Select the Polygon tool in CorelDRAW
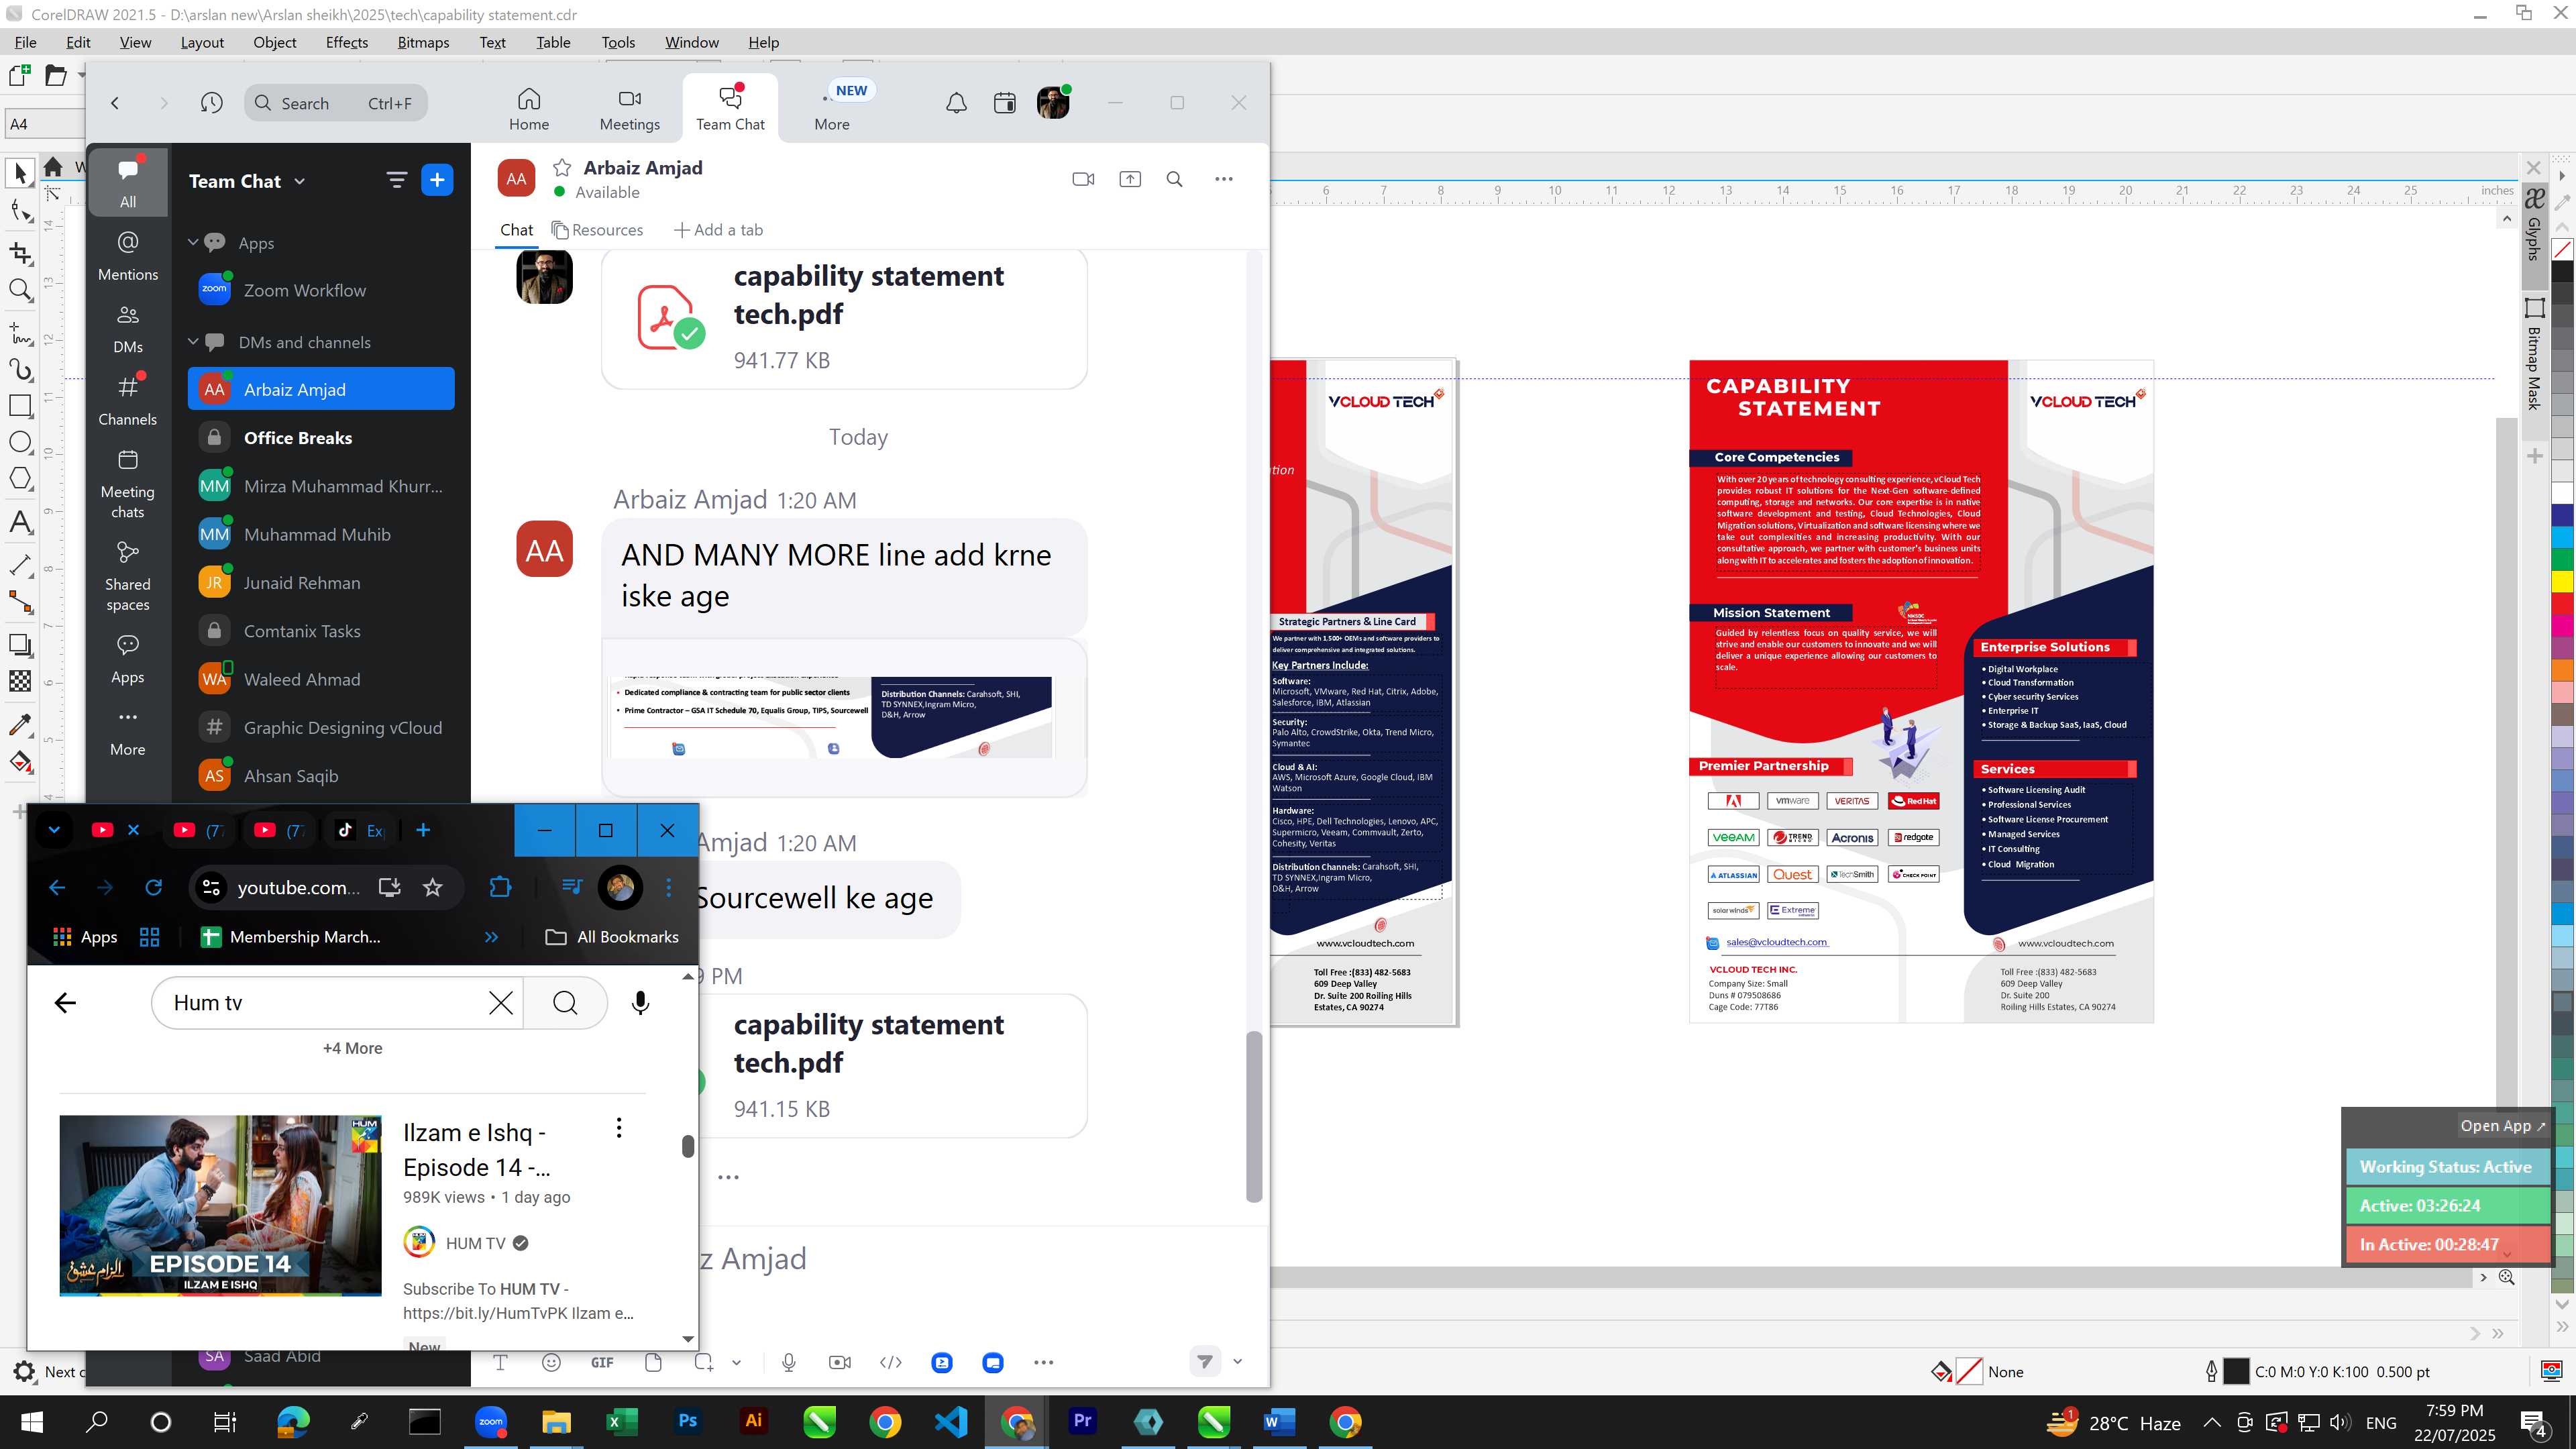Image resolution: width=2576 pixels, height=1449 pixels. [20, 478]
